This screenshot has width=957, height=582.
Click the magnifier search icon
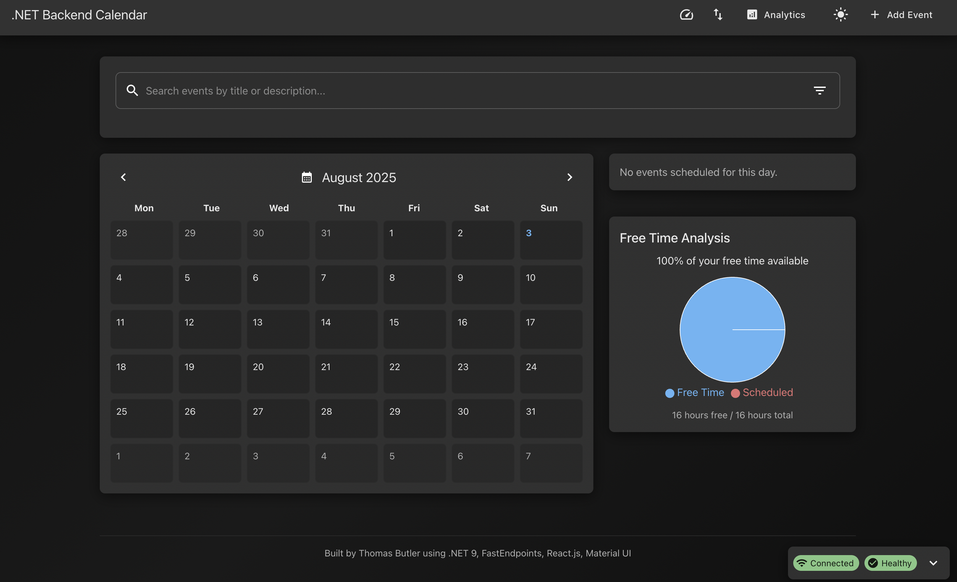click(132, 91)
